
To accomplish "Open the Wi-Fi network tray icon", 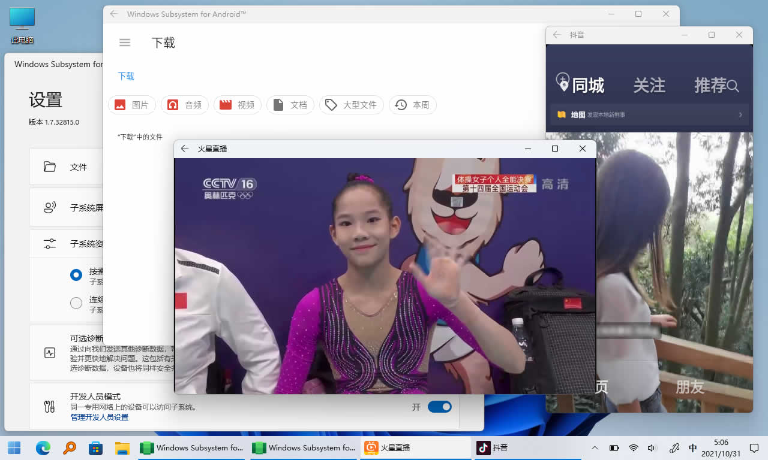I will pos(633,447).
